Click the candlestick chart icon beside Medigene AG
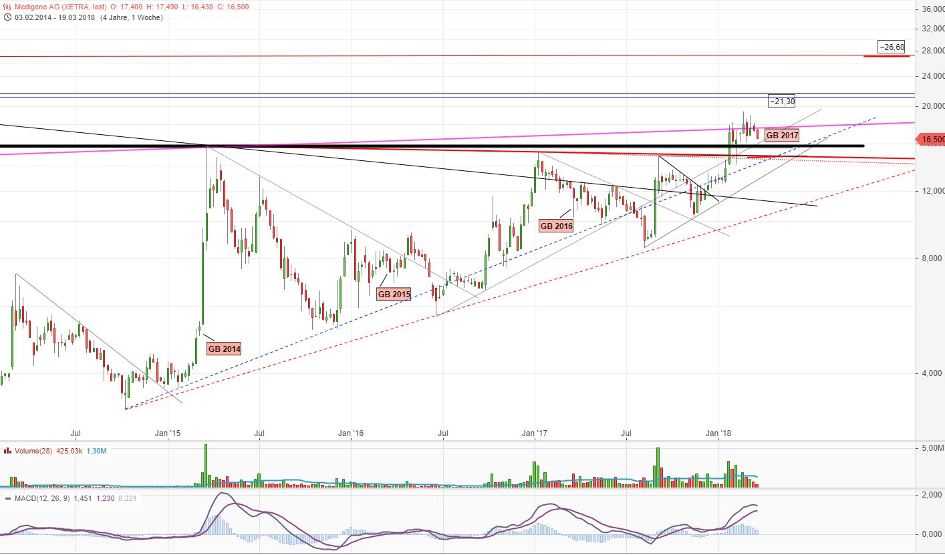Image resolution: width=945 pixels, height=555 pixels. tap(7, 7)
